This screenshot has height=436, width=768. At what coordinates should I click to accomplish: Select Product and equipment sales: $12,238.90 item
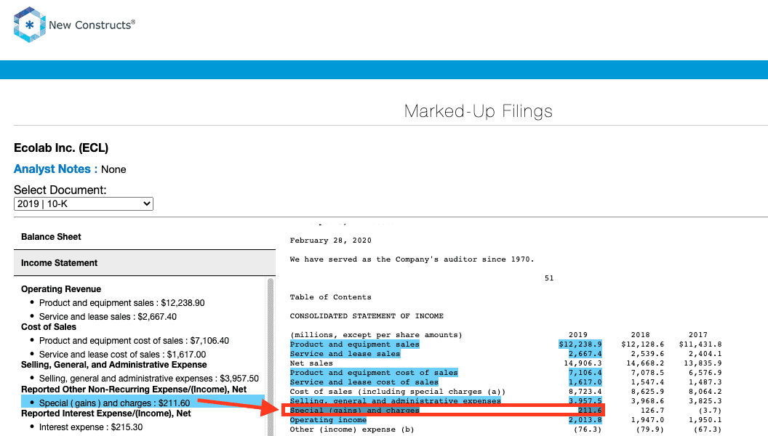click(122, 303)
